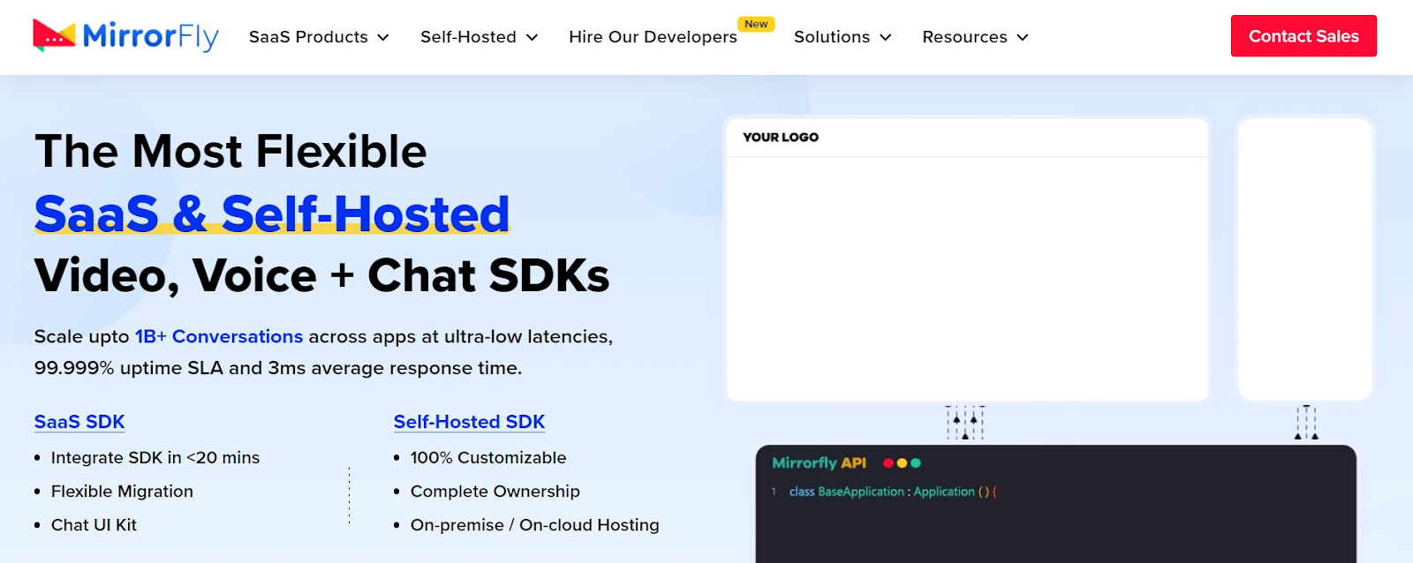The width and height of the screenshot is (1413, 563).
Task: Expand the Solutions chevron arrow
Action: coord(886,37)
